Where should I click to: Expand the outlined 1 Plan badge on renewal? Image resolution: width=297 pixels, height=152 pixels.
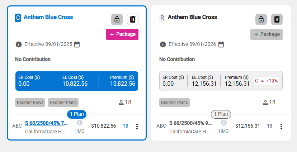tap(221, 114)
